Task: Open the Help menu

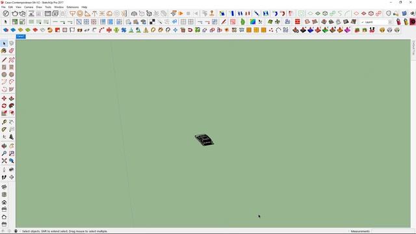Action: (x=84, y=7)
